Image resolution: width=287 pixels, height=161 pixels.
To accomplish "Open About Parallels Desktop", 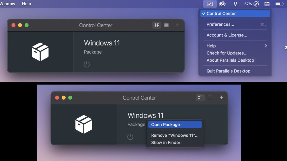I will [235, 60].
